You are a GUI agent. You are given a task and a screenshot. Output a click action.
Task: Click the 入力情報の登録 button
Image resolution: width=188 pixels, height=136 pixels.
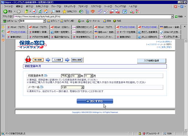[x=152, y=61]
